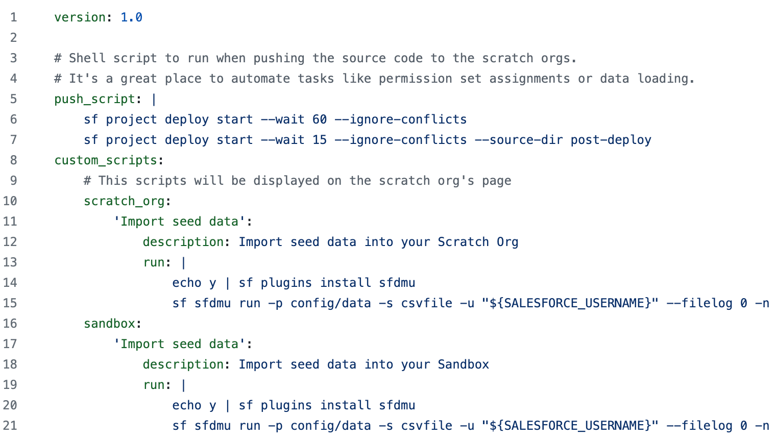
Task: Click 'Import seed data into your Sandbox' description
Action: [x=363, y=364]
